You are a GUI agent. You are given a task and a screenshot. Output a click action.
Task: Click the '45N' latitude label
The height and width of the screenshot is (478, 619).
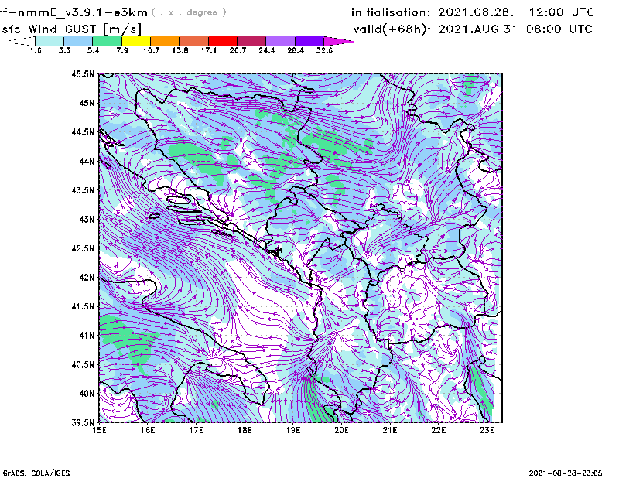point(87,103)
